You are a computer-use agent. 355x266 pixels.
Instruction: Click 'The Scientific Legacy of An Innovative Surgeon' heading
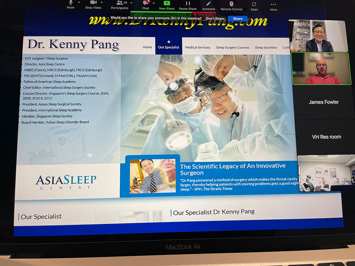pos(233,169)
